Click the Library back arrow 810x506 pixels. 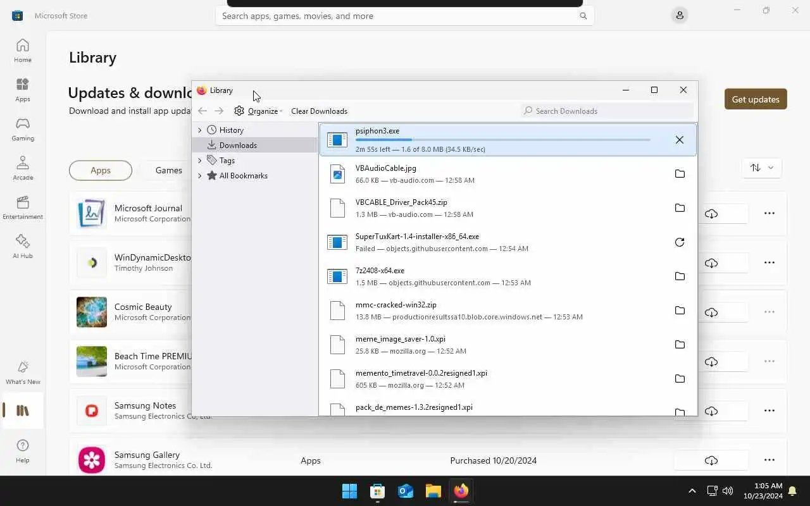202,111
